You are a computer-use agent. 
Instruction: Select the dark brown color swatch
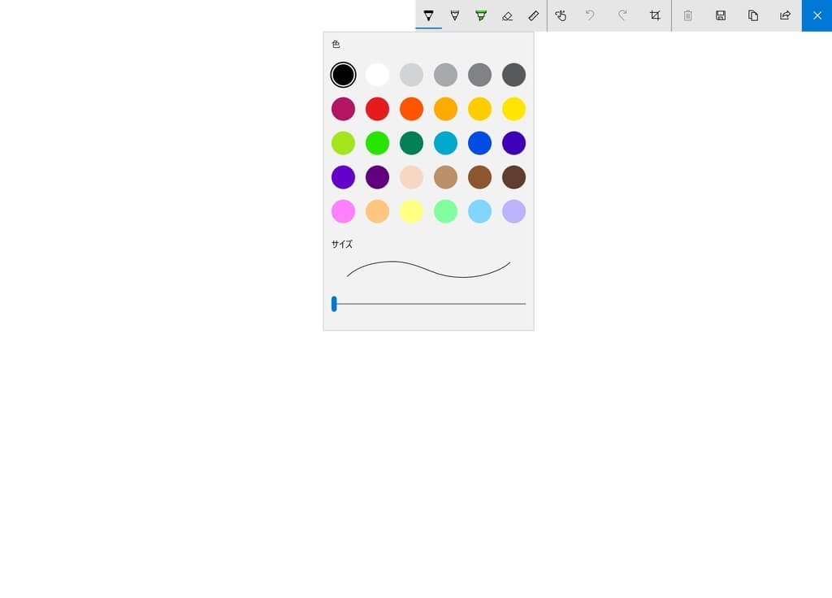pyautogui.click(x=513, y=177)
